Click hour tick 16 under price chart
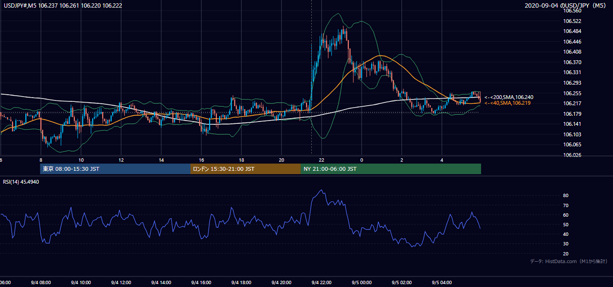613x287 pixels. point(201,160)
